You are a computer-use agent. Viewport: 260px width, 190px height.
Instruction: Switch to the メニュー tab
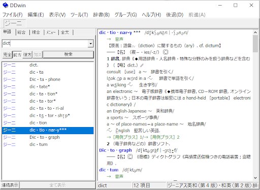pyautogui.click(x=51, y=32)
